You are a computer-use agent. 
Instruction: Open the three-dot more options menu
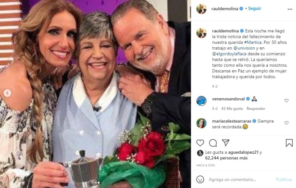point(290,9)
